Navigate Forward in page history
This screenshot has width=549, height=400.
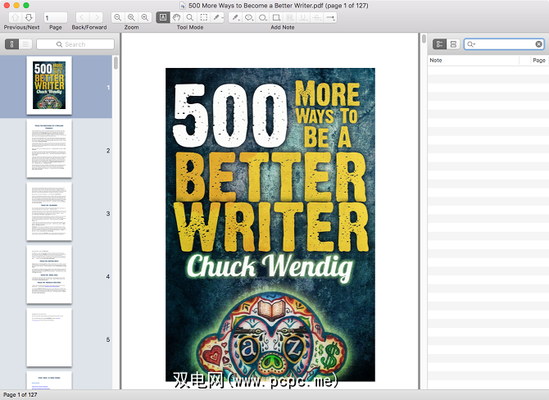[97, 17]
